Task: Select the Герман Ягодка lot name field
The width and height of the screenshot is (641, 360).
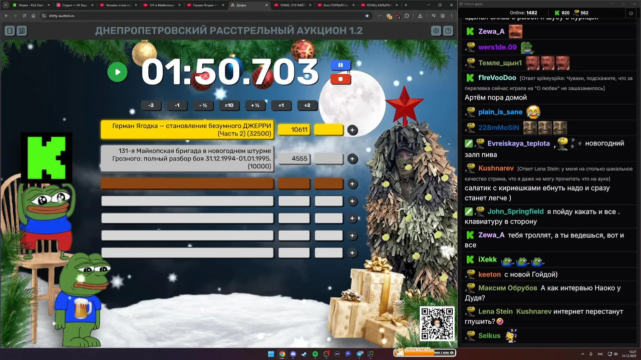Action: pos(187,129)
